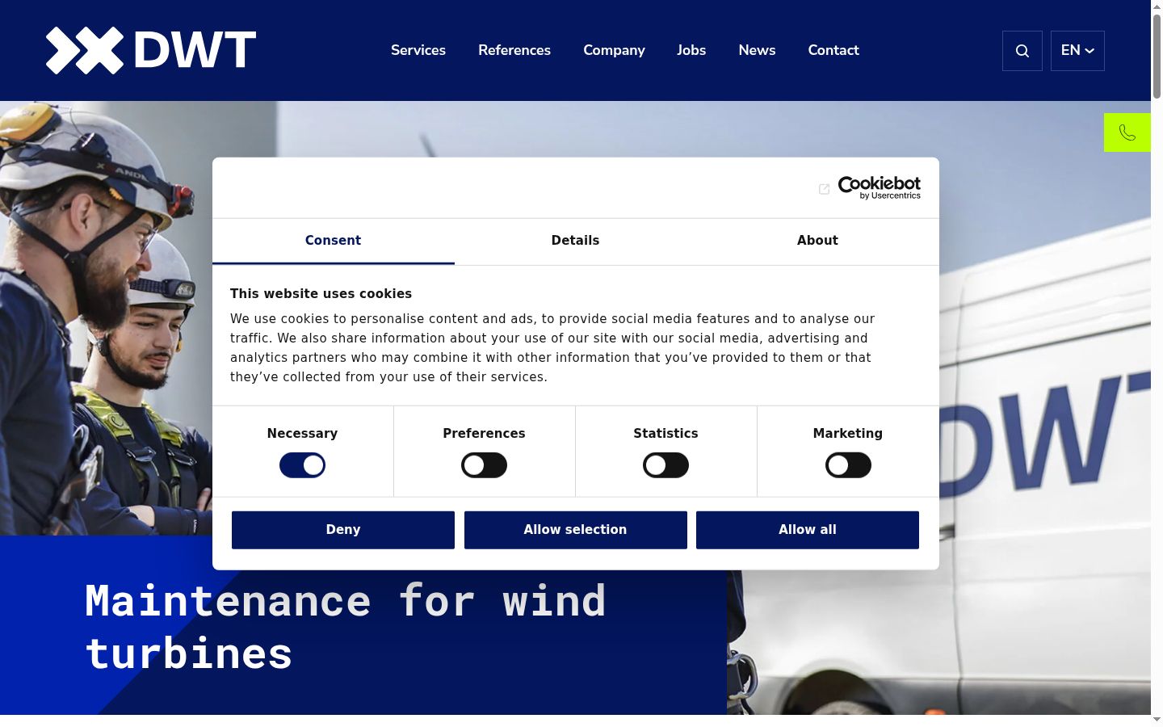The height and width of the screenshot is (727, 1163).
Task: Switch to the Details tab
Action: (x=575, y=241)
